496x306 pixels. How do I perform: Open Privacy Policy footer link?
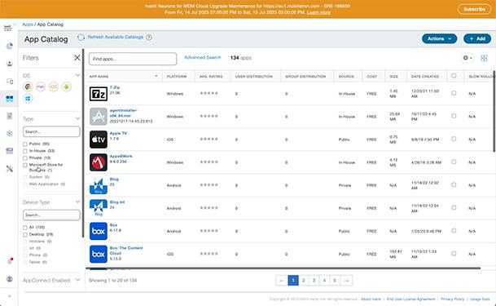click(x=452, y=299)
